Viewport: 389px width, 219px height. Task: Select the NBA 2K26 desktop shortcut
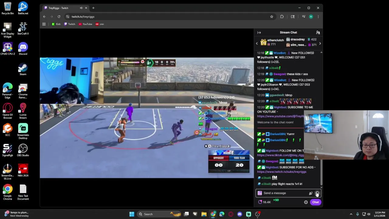click(x=23, y=170)
